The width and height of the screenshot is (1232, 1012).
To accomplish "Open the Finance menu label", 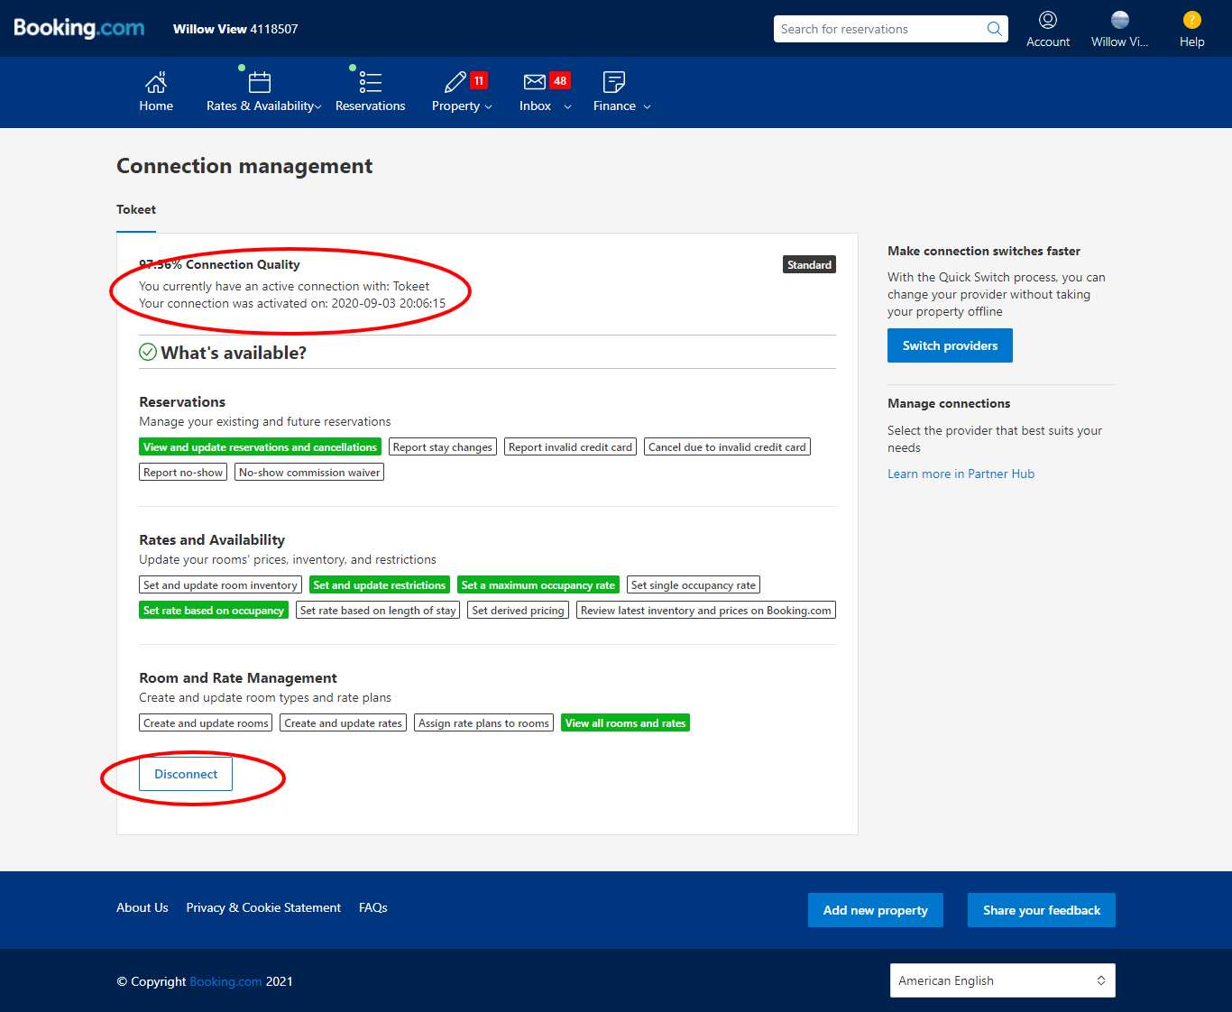I will click(x=614, y=106).
